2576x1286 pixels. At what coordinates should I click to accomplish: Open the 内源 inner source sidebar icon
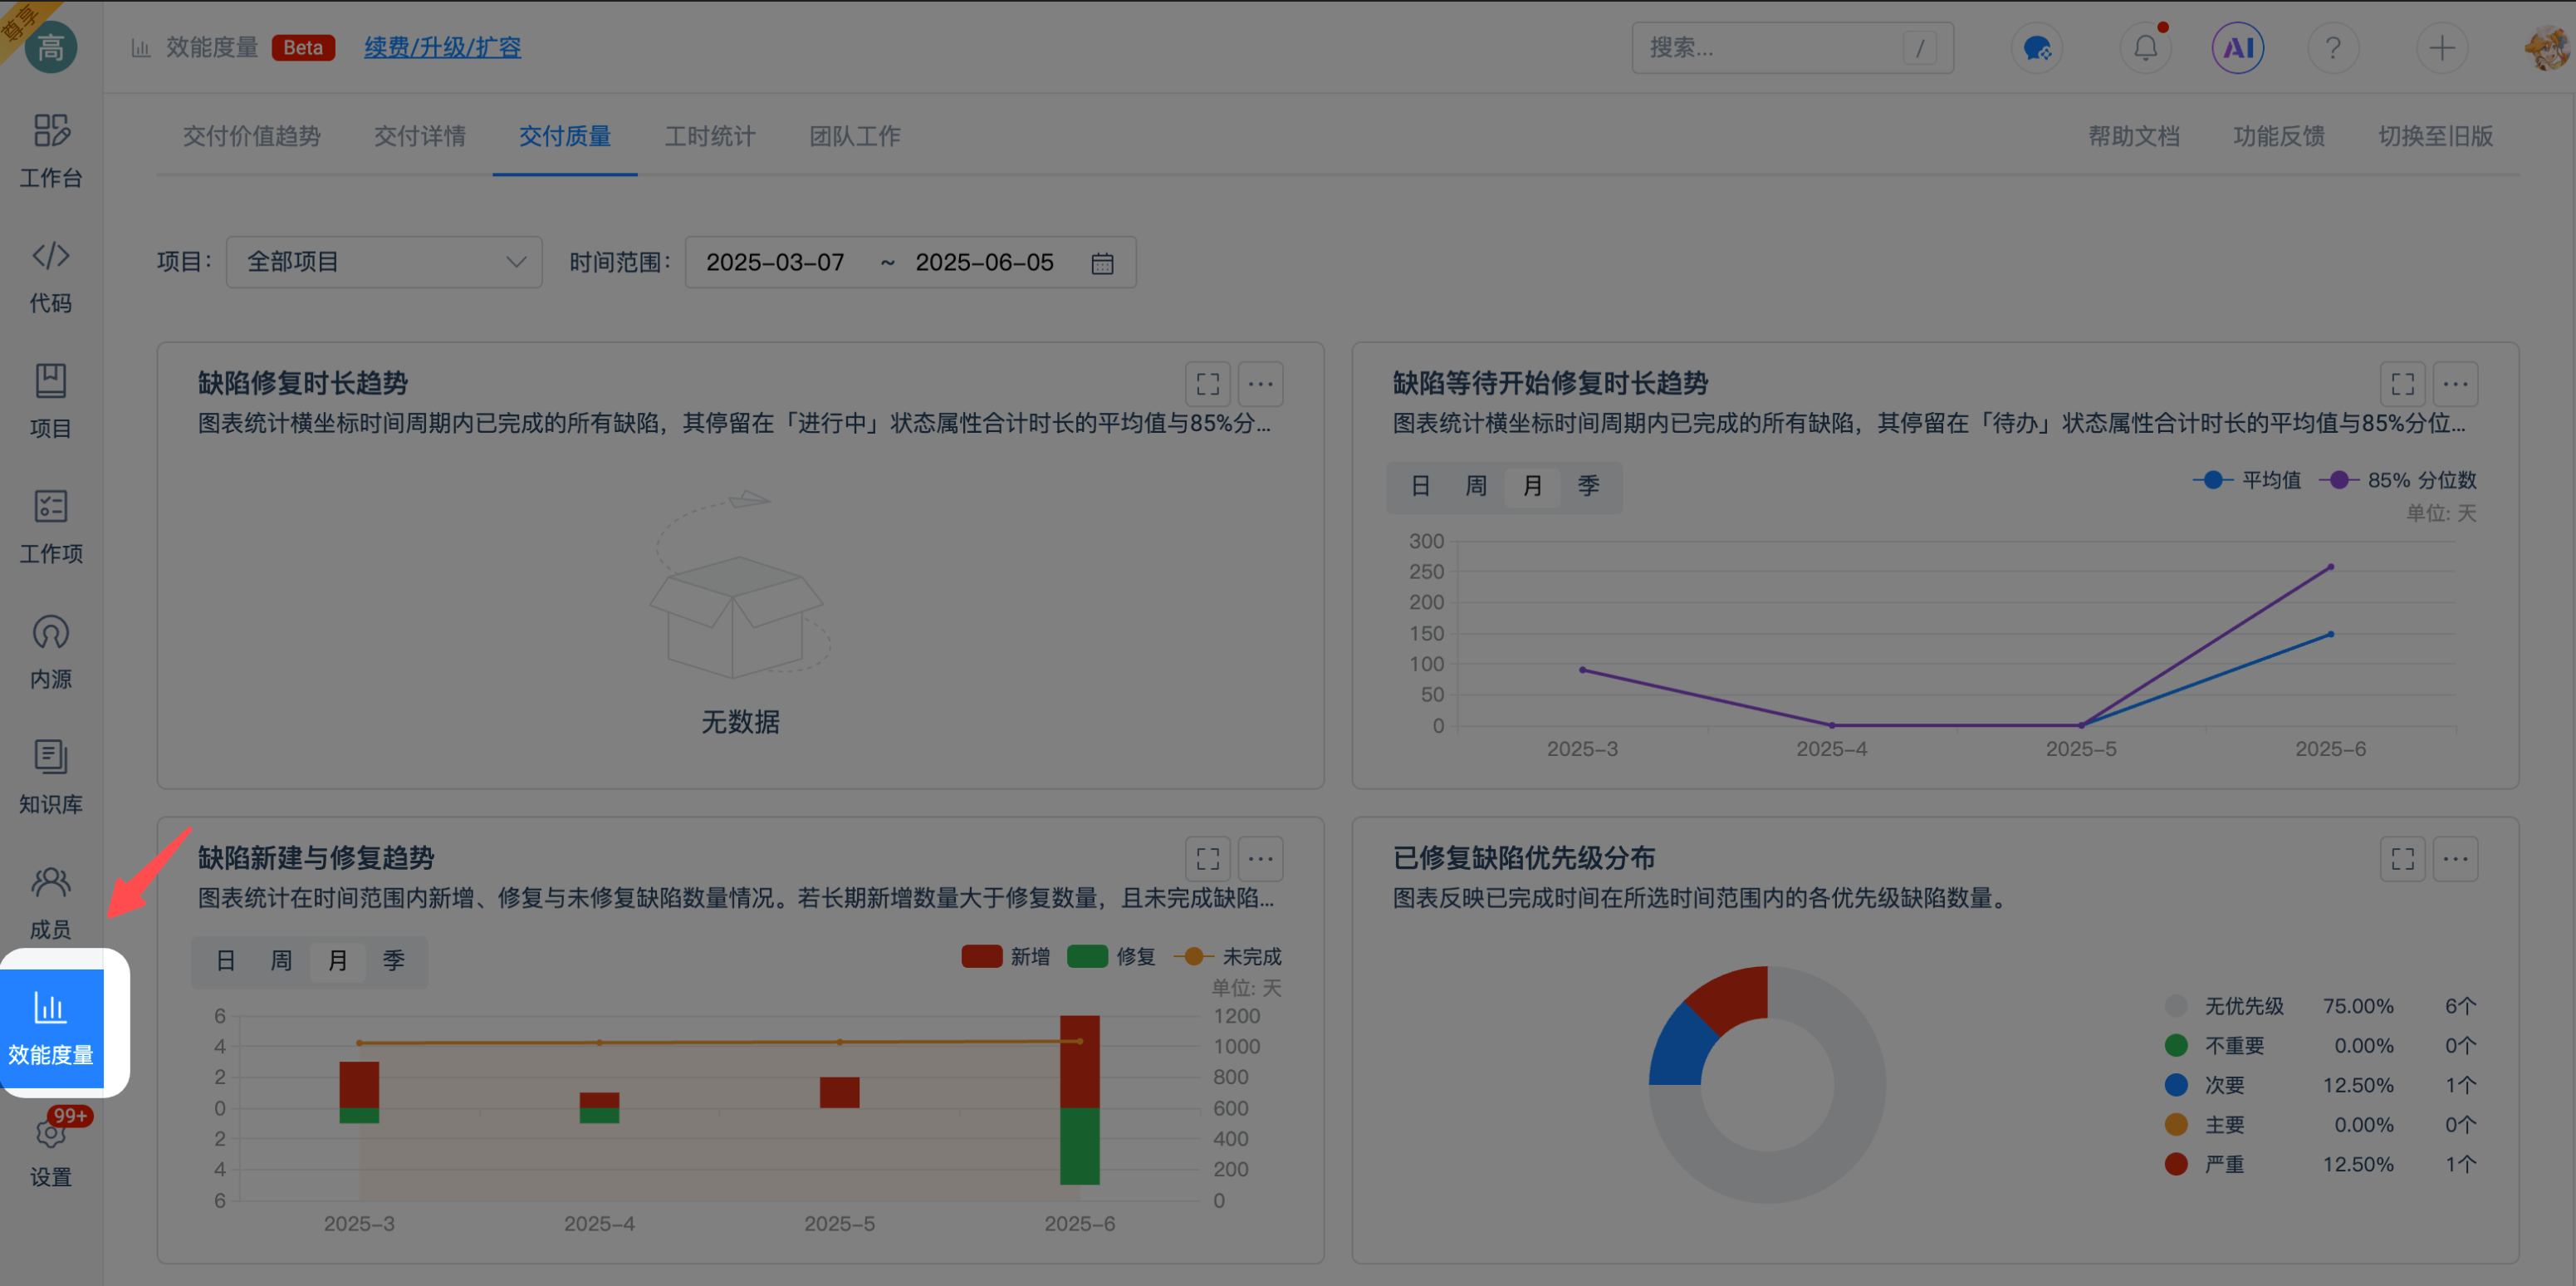tap(51, 652)
